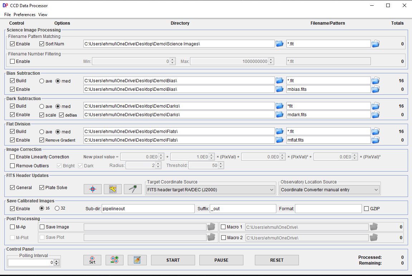Screen dimensions: 412x276
Task: Toggle the Remove Gradient checkbox
Action: [42, 140]
